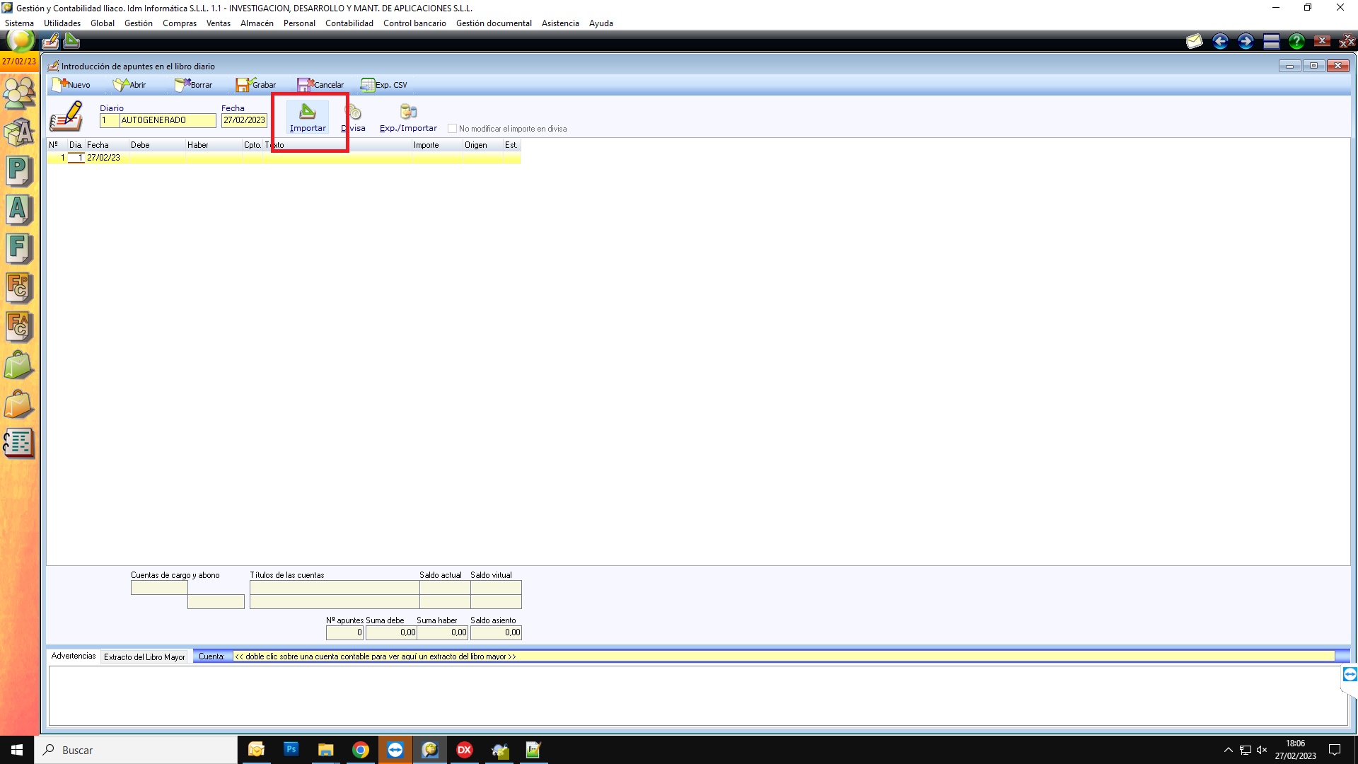Go forward with the blue right arrow
Image resolution: width=1358 pixels, height=764 pixels.
click(1246, 42)
